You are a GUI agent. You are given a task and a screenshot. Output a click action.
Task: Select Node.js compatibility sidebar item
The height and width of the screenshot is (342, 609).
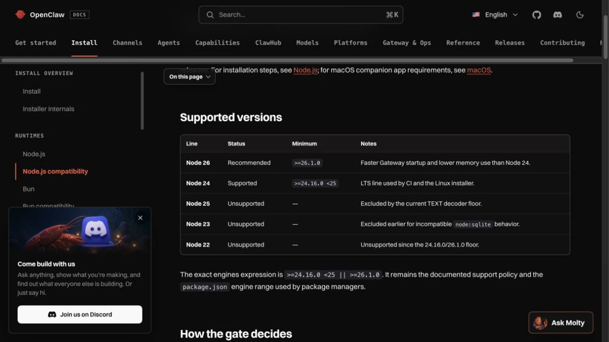pyautogui.click(x=55, y=171)
